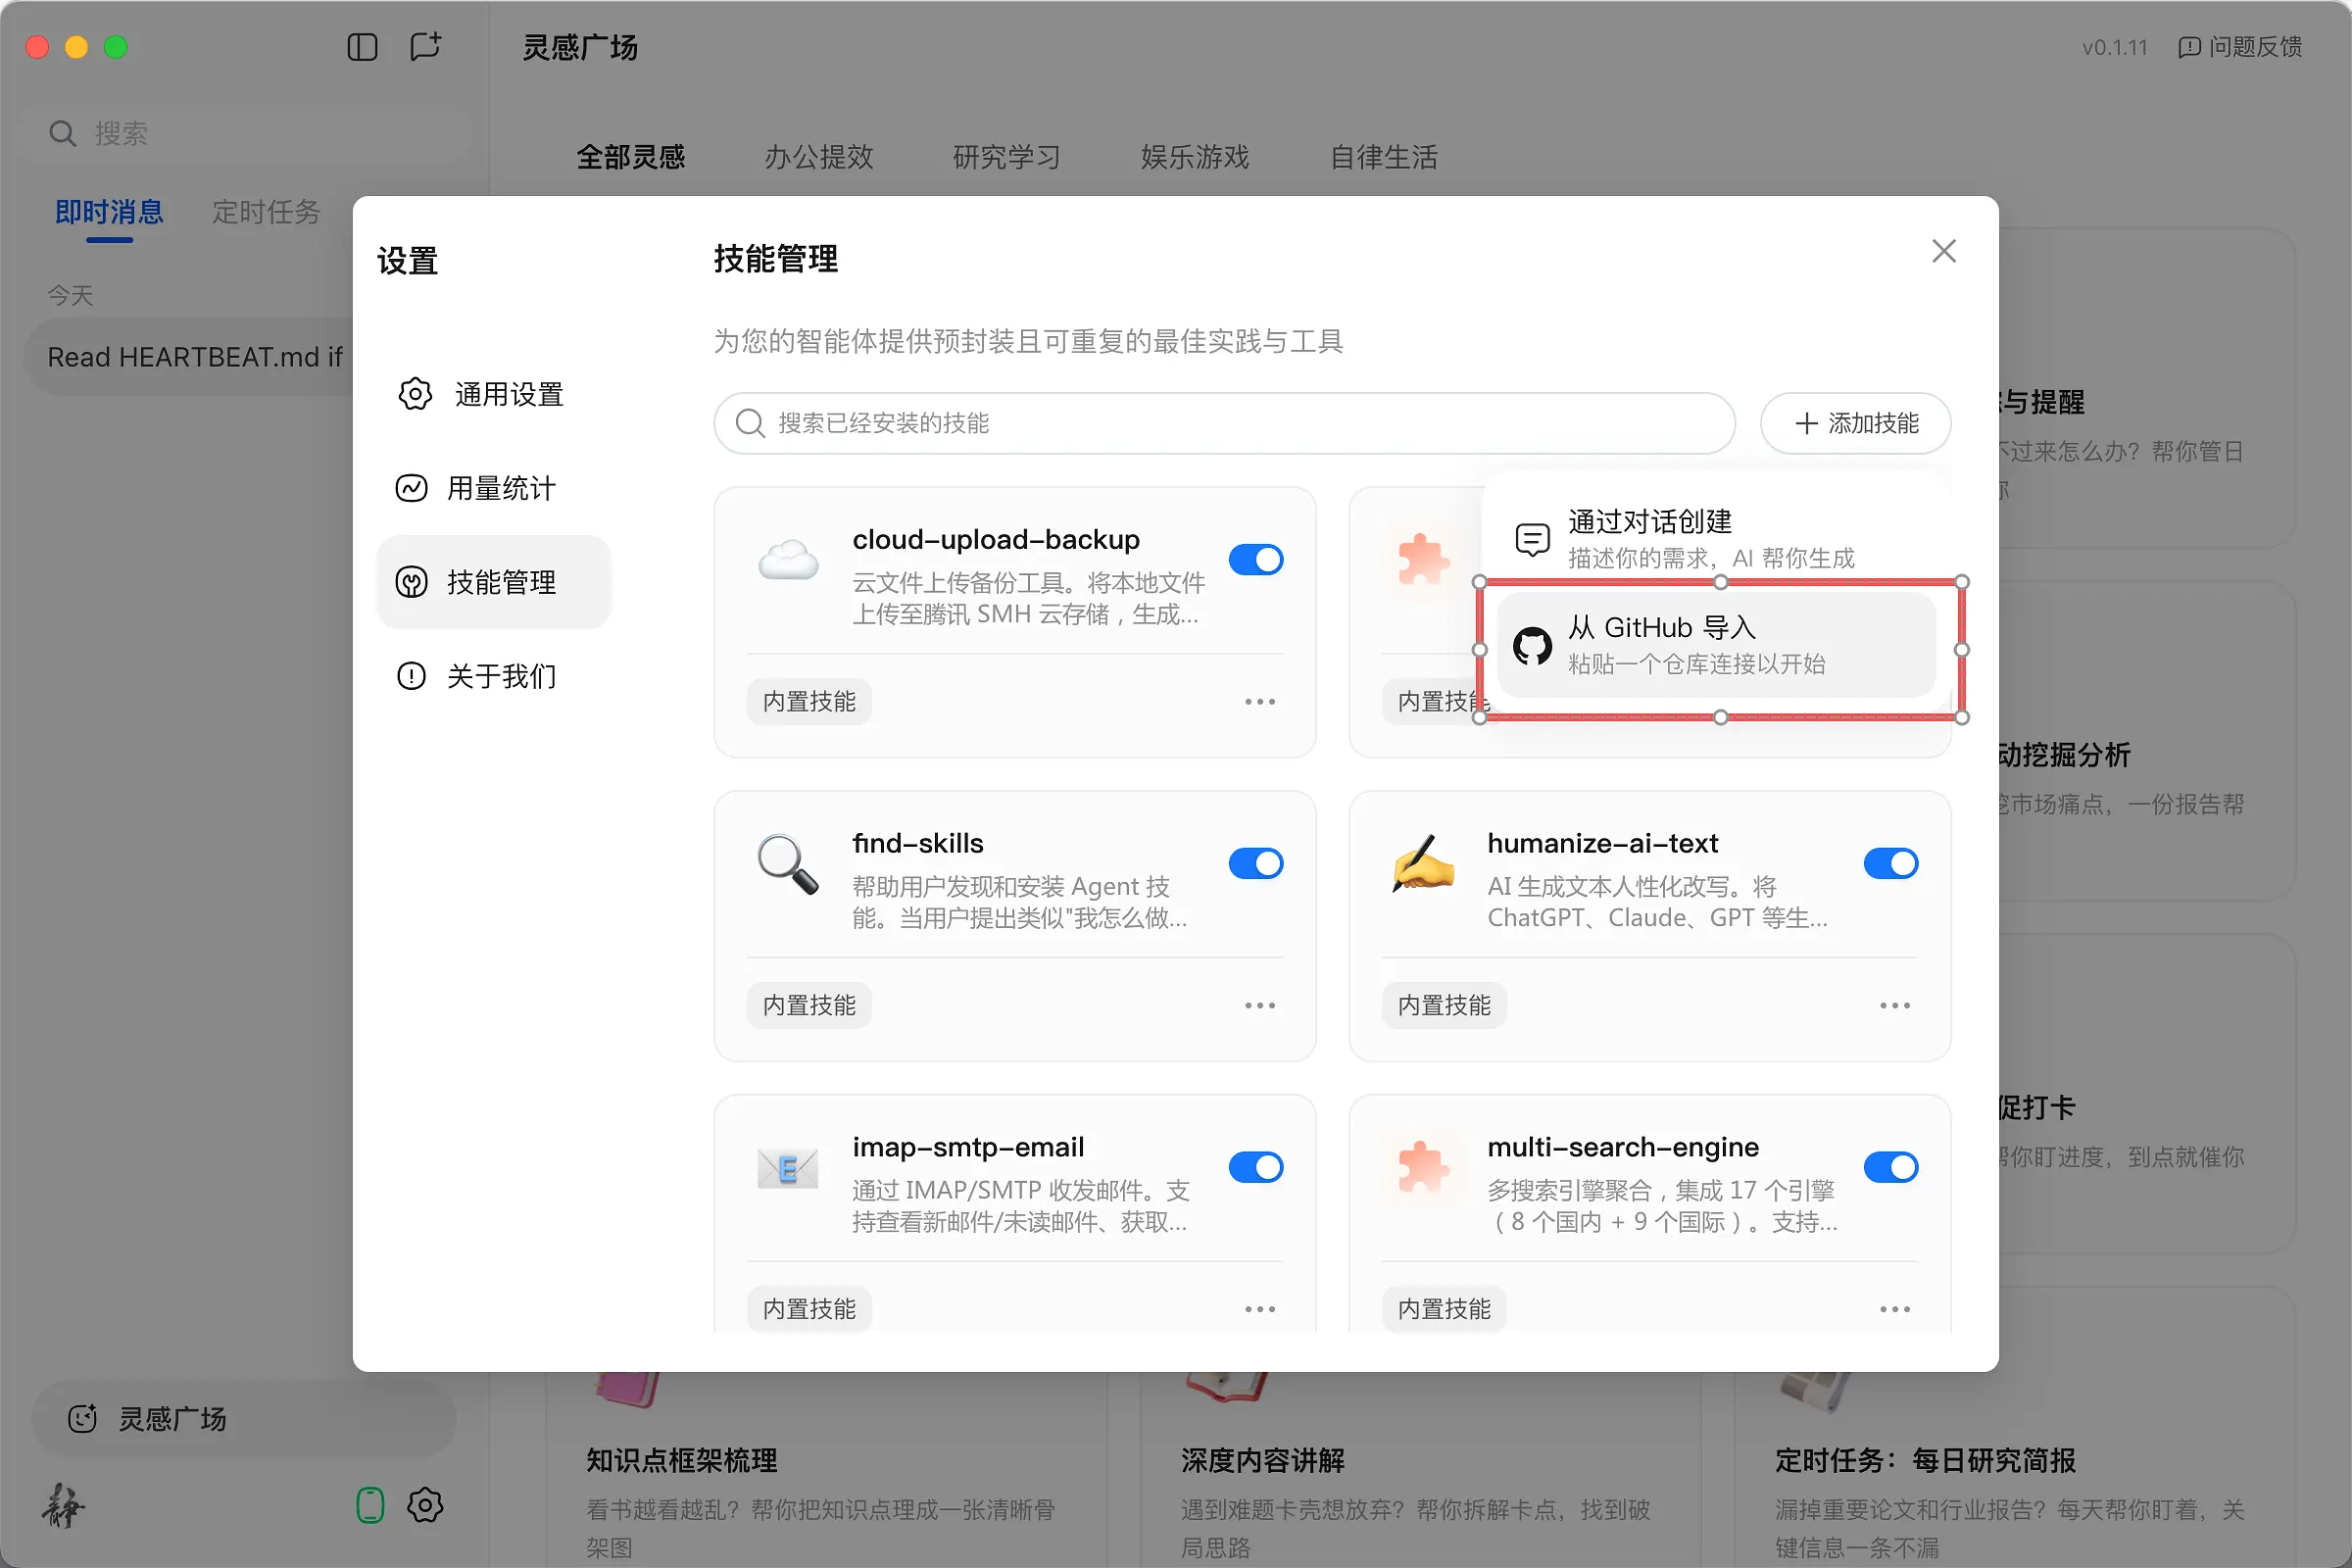Open settings via gear icon at bottom left
2352x1568 pixels.
pyautogui.click(x=425, y=1505)
